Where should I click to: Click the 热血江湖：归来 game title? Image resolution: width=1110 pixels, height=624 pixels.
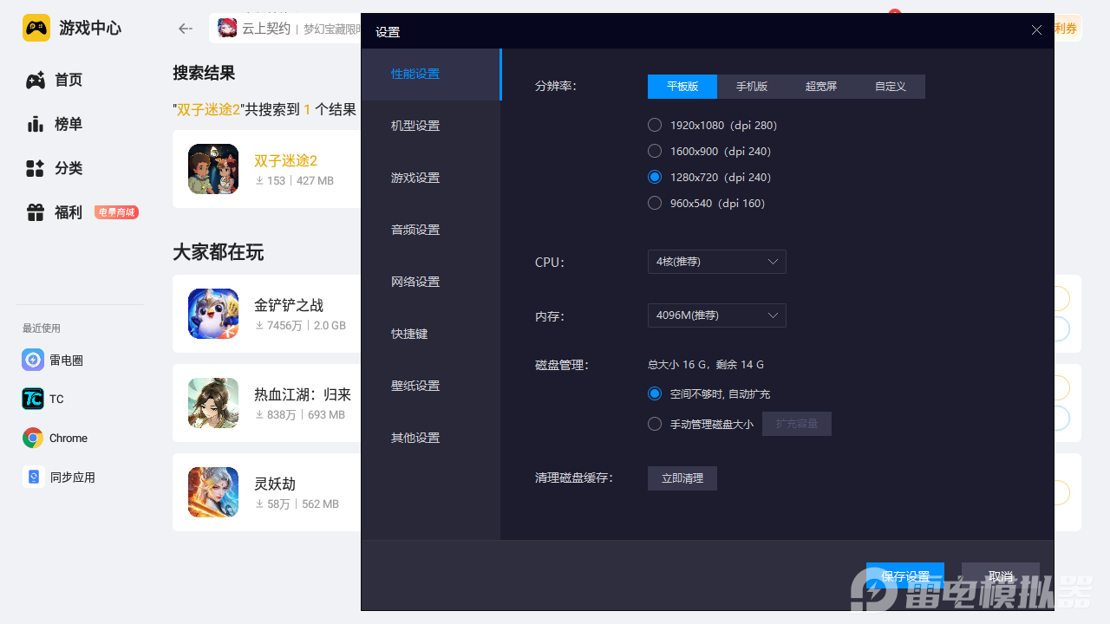point(303,394)
